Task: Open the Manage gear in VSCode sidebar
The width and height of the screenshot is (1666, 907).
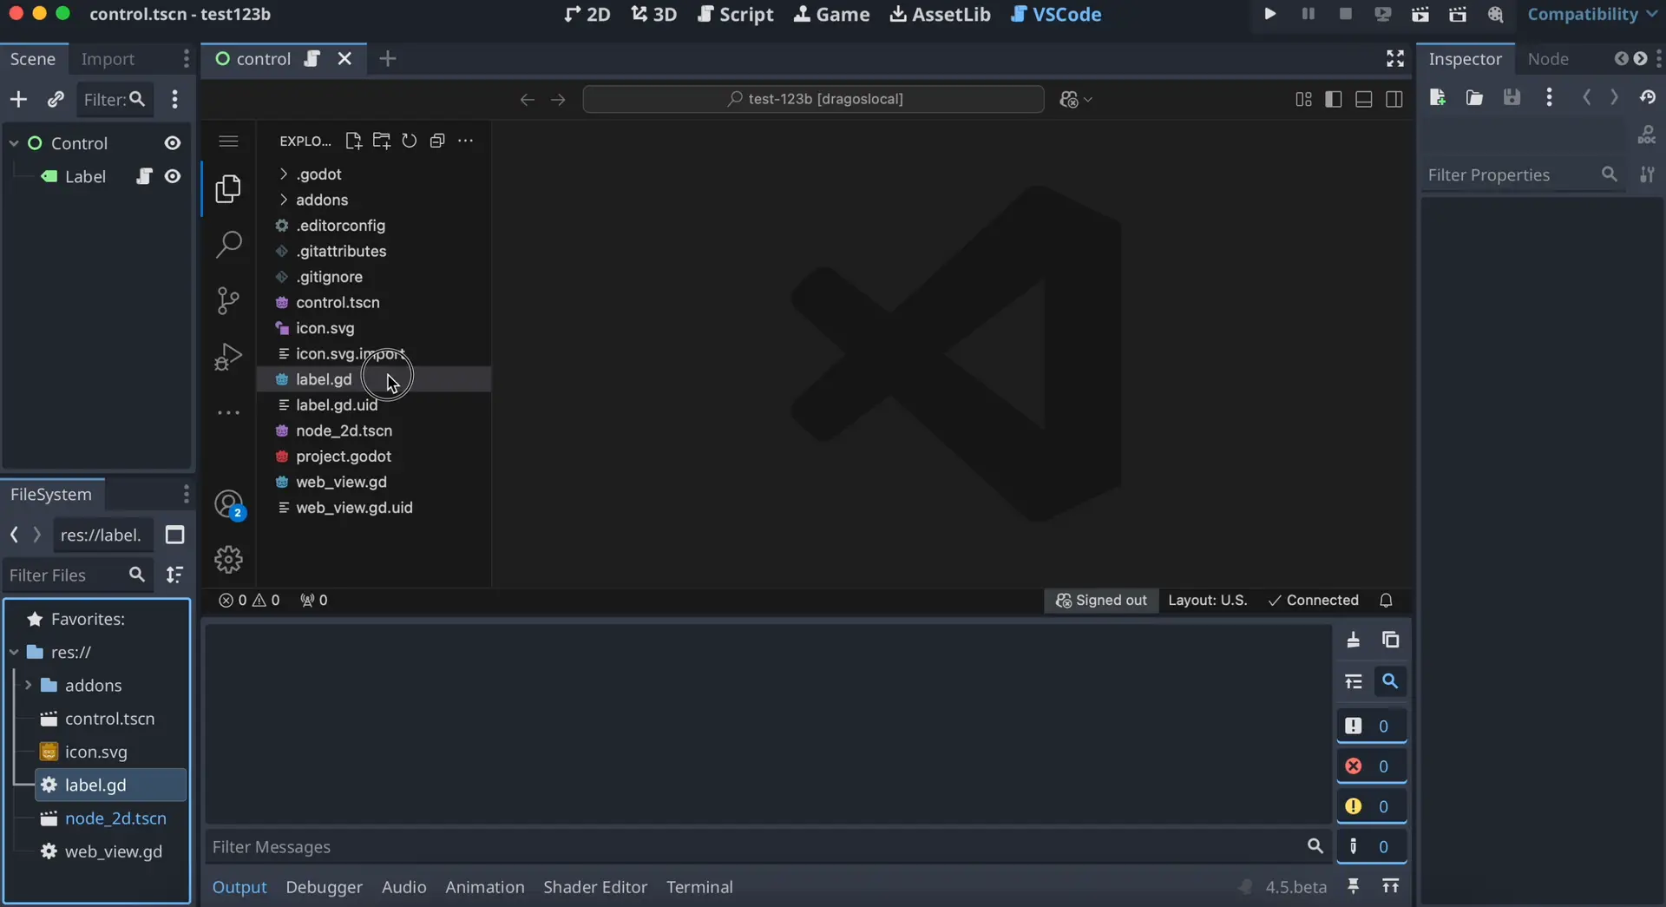Action: click(228, 559)
